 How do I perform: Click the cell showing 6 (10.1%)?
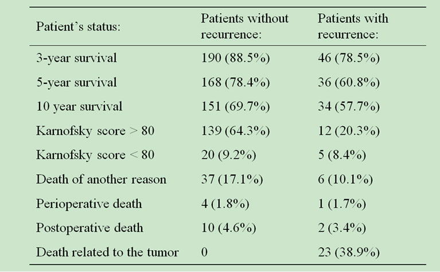tap(345, 180)
